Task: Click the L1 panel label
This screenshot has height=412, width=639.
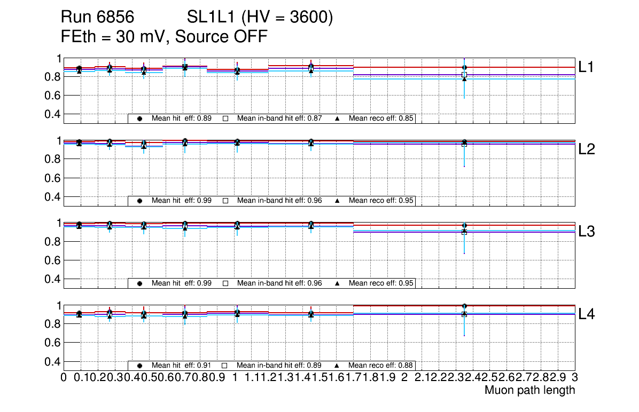Action: click(x=588, y=67)
